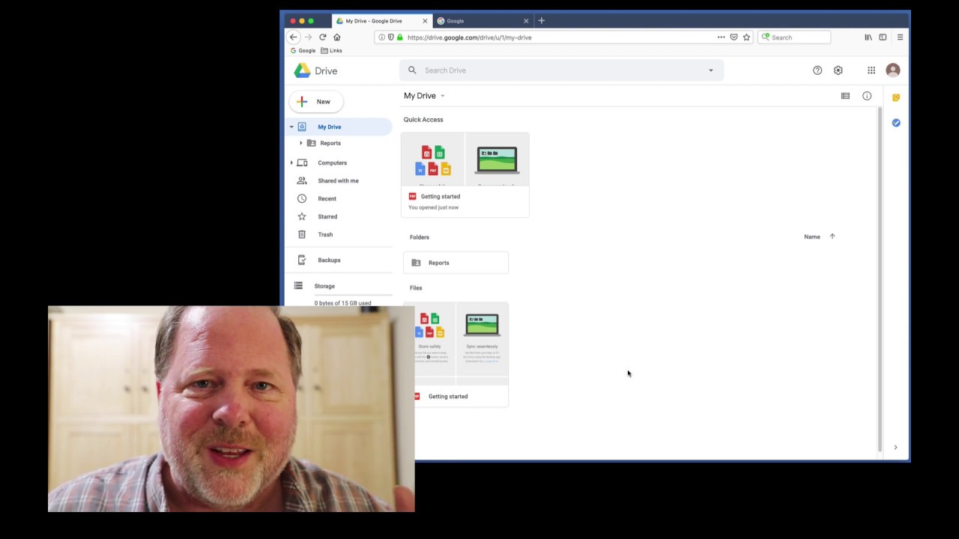The width and height of the screenshot is (959, 539).
Task: Open Getting started Quick Access card
Action: [x=465, y=175]
